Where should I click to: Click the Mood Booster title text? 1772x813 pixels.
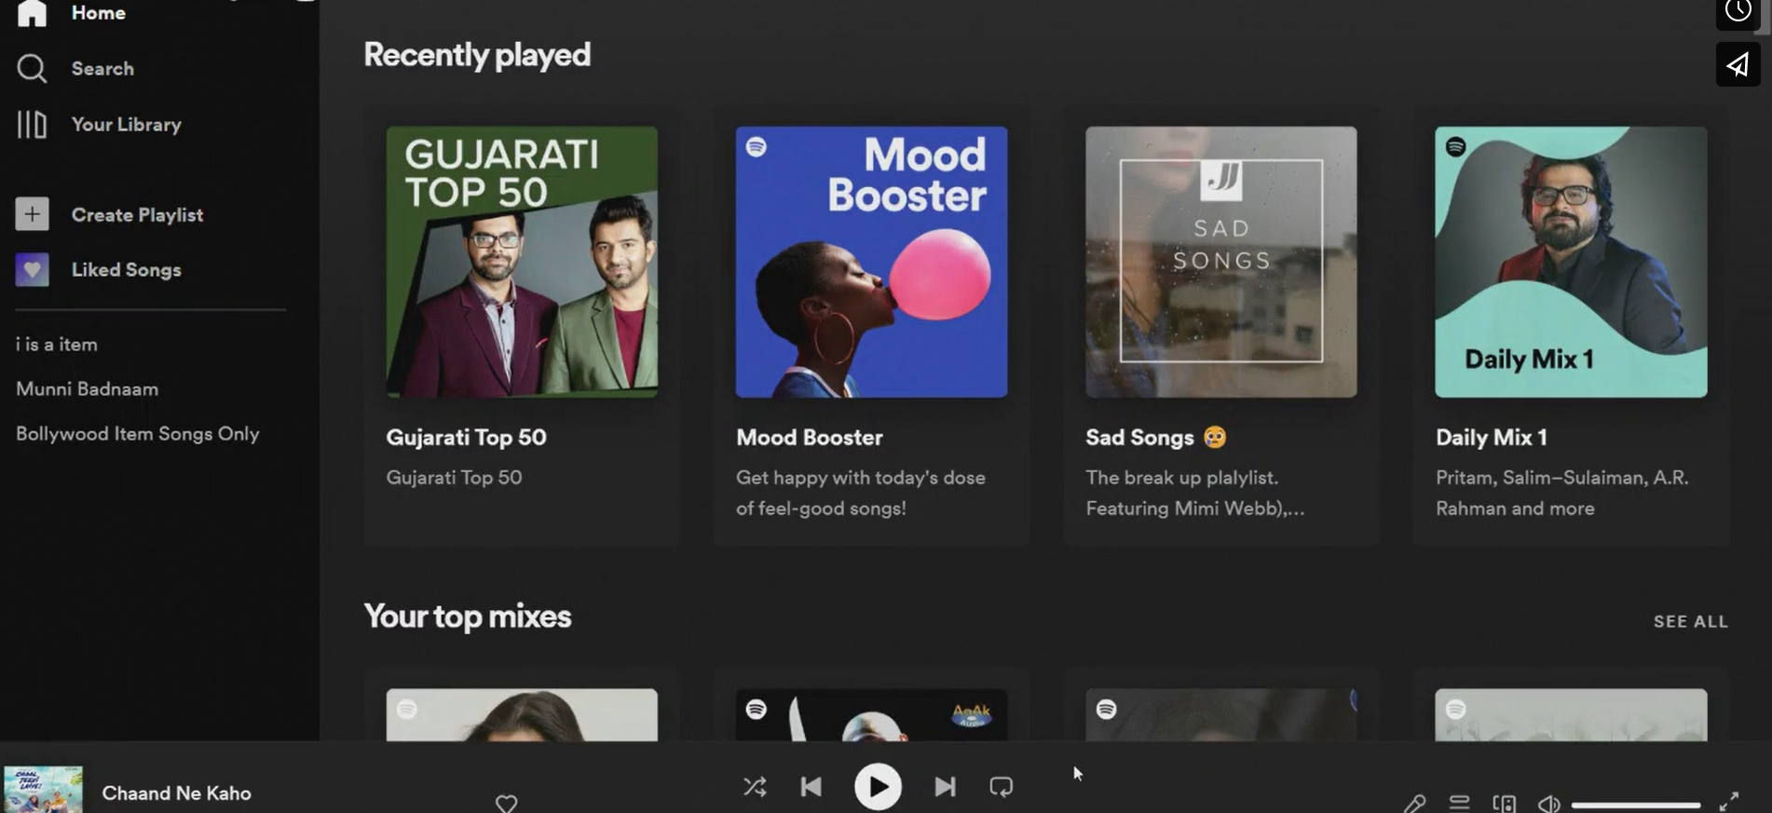pyautogui.click(x=809, y=437)
